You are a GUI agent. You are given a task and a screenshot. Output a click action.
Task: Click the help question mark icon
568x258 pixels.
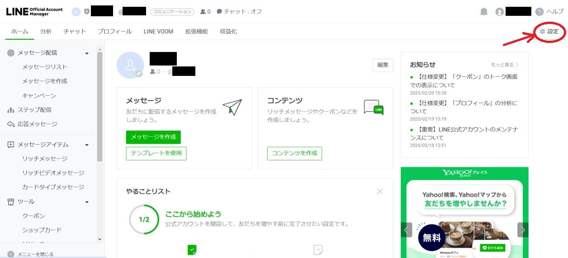point(539,12)
